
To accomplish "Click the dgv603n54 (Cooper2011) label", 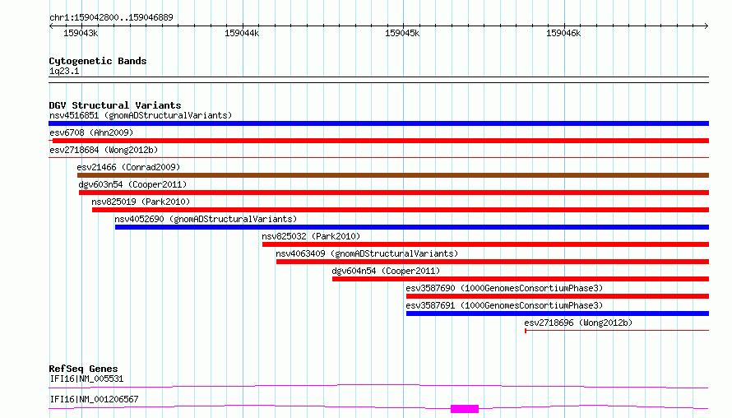I will [132, 184].
